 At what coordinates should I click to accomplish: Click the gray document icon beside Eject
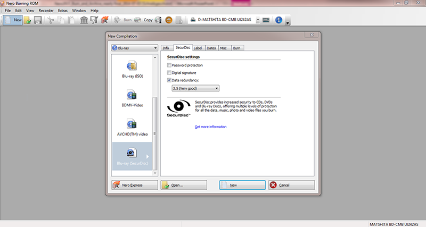tap(179, 20)
